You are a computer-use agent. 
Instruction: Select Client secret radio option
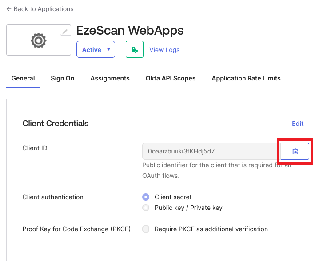click(146, 197)
